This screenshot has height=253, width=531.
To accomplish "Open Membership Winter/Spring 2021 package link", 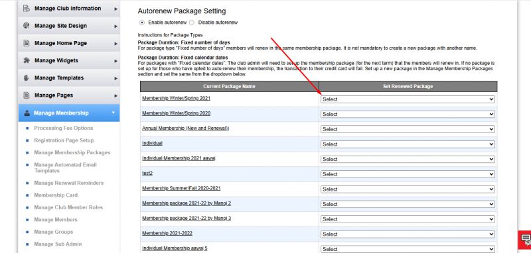I will coord(176,98).
